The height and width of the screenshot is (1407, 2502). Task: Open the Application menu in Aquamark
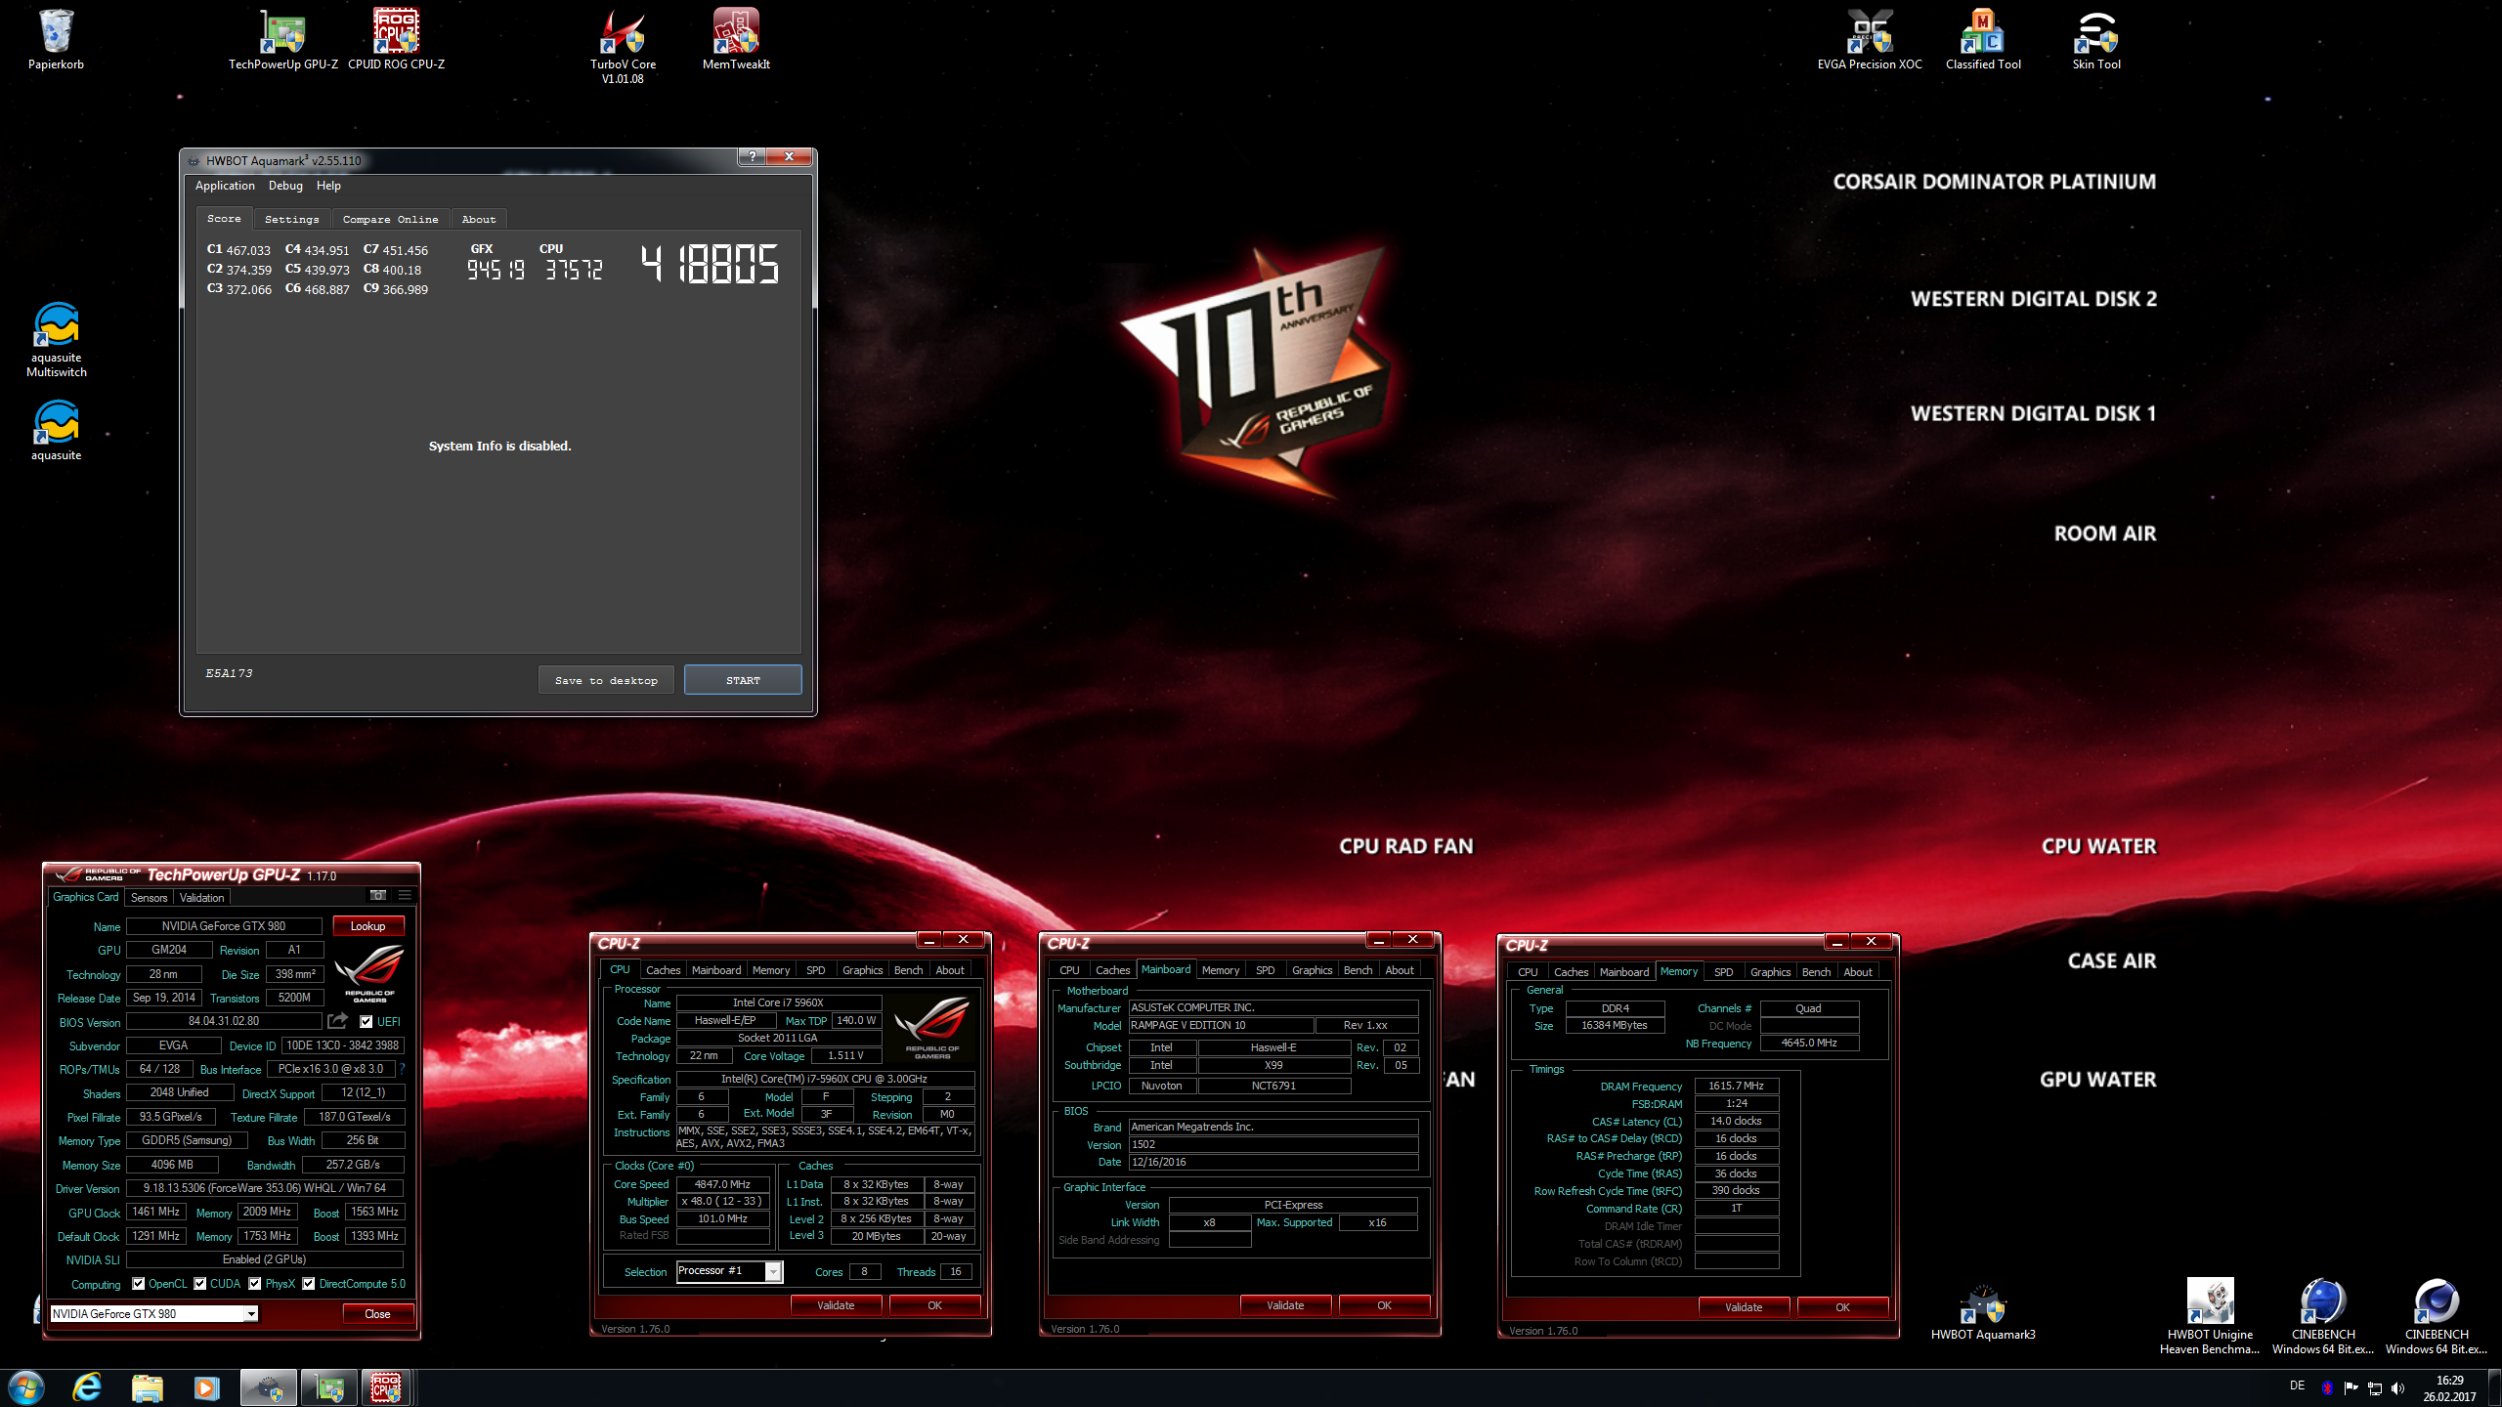[225, 186]
